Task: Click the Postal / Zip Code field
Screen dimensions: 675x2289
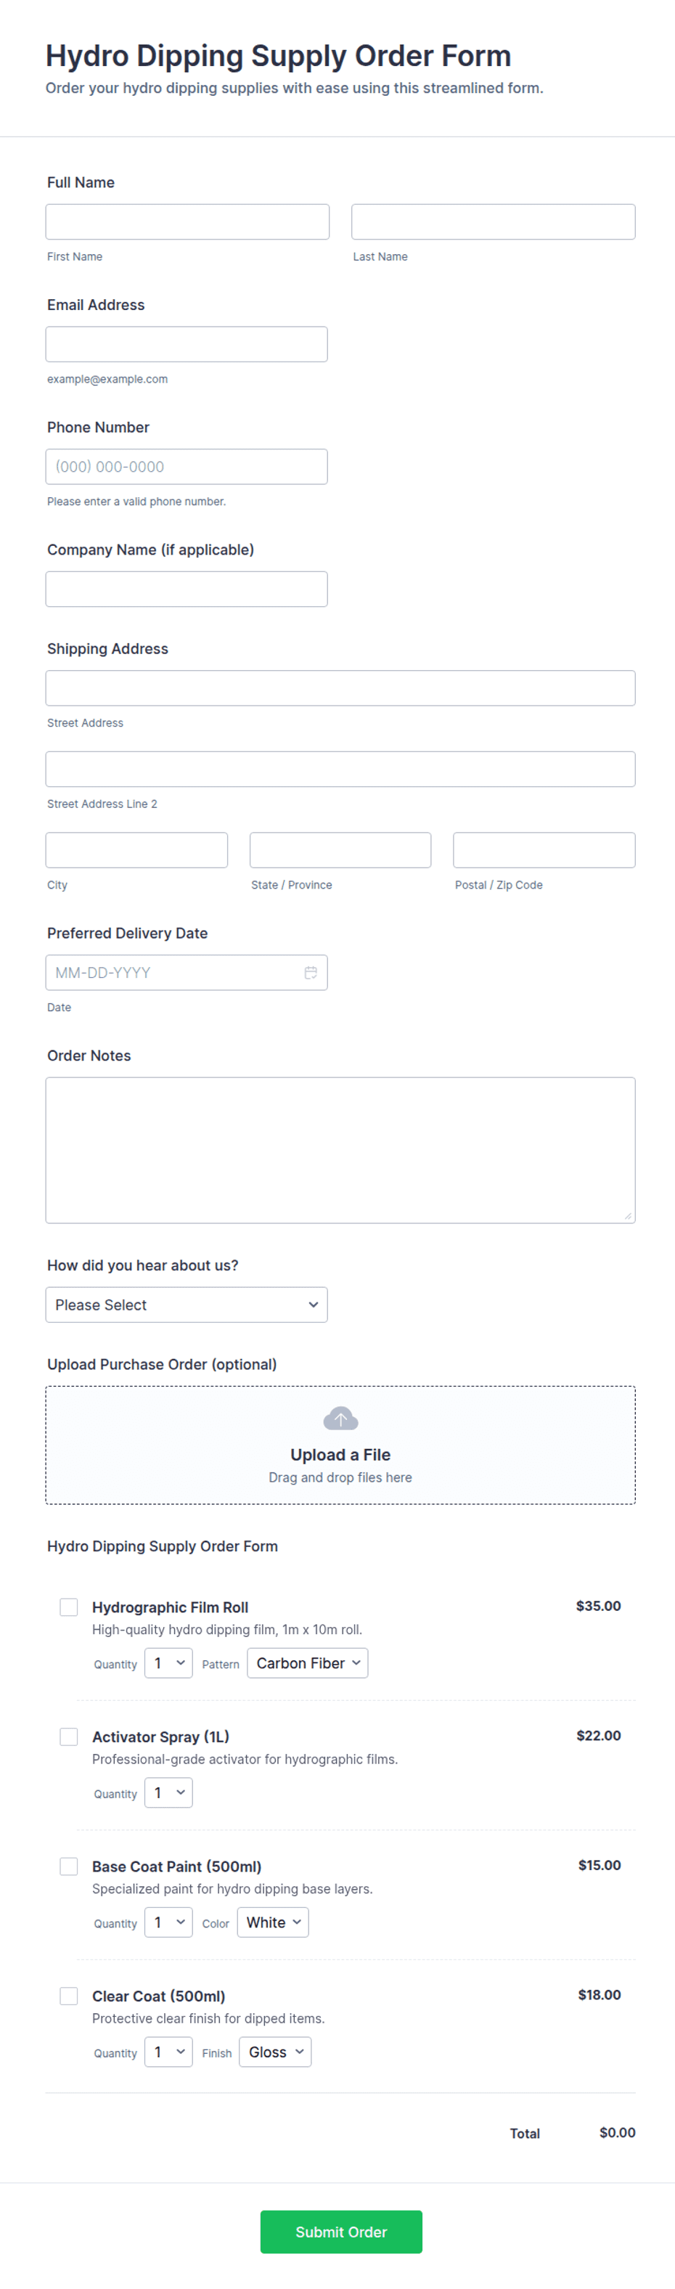Action: tap(544, 849)
